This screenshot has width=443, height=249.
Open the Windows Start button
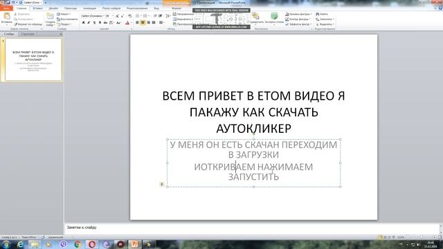(x=6, y=244)
